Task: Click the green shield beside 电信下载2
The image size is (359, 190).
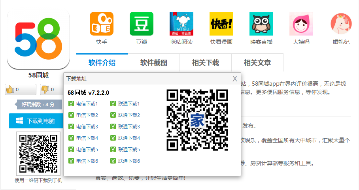Action: [71, 115]
